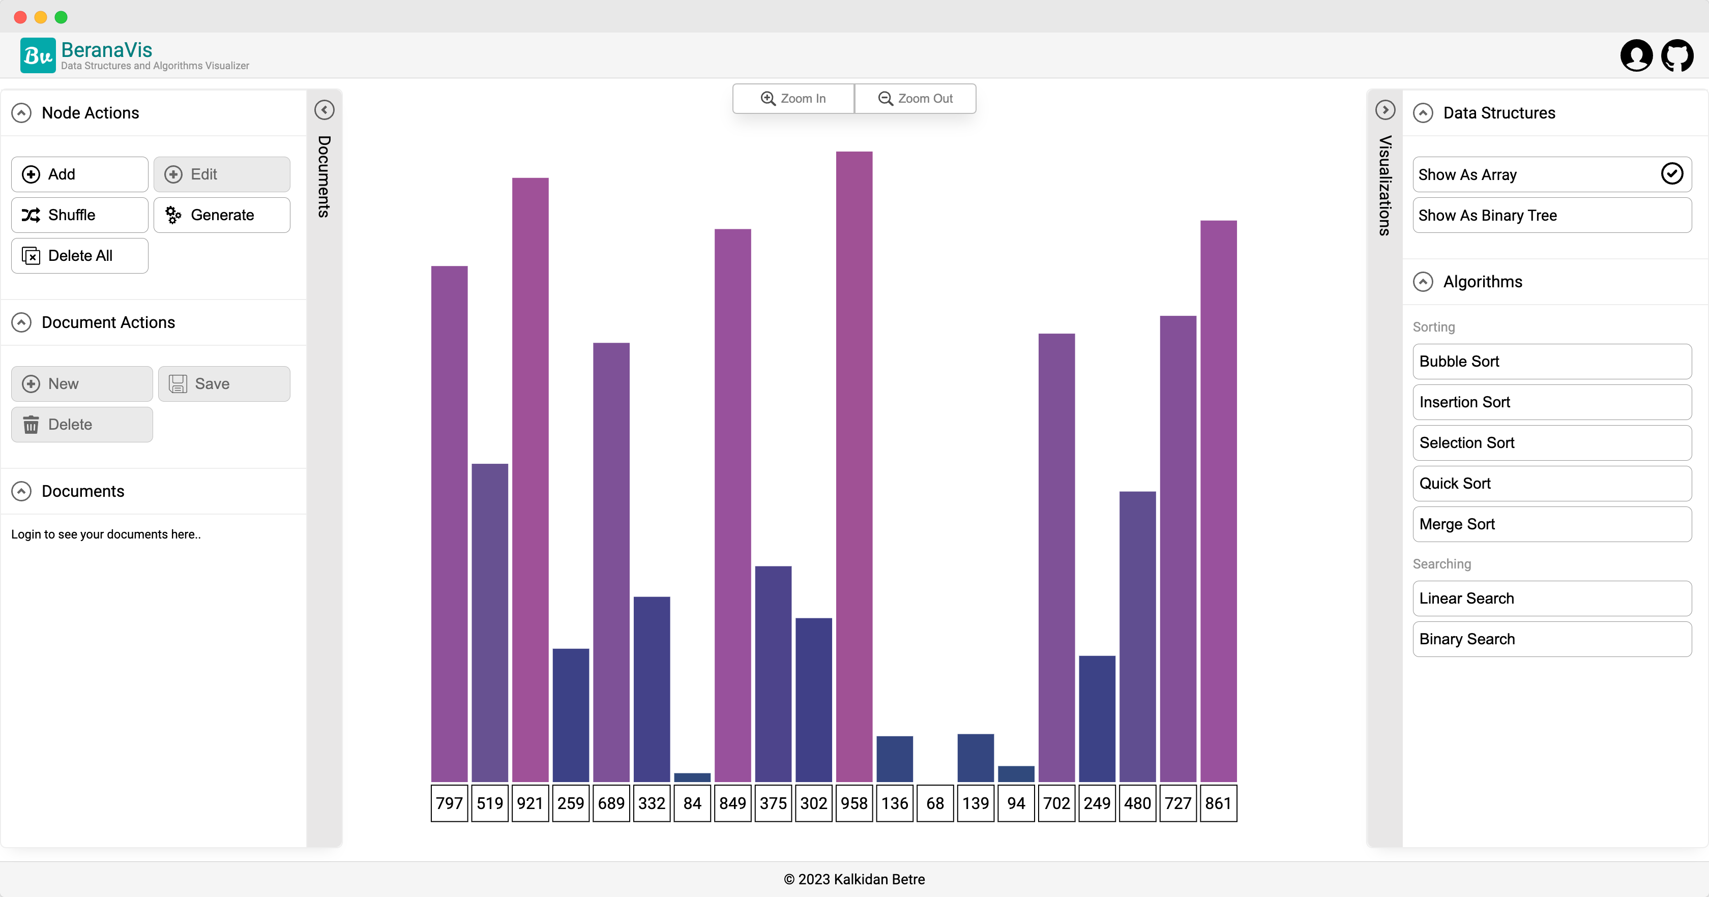Shuffle the array nodes
This screenshot has width=1709, height=897.
tap(80, 215)
